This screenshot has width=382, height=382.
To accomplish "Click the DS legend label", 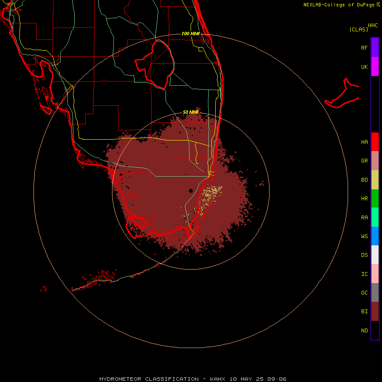I will [364, 255].
